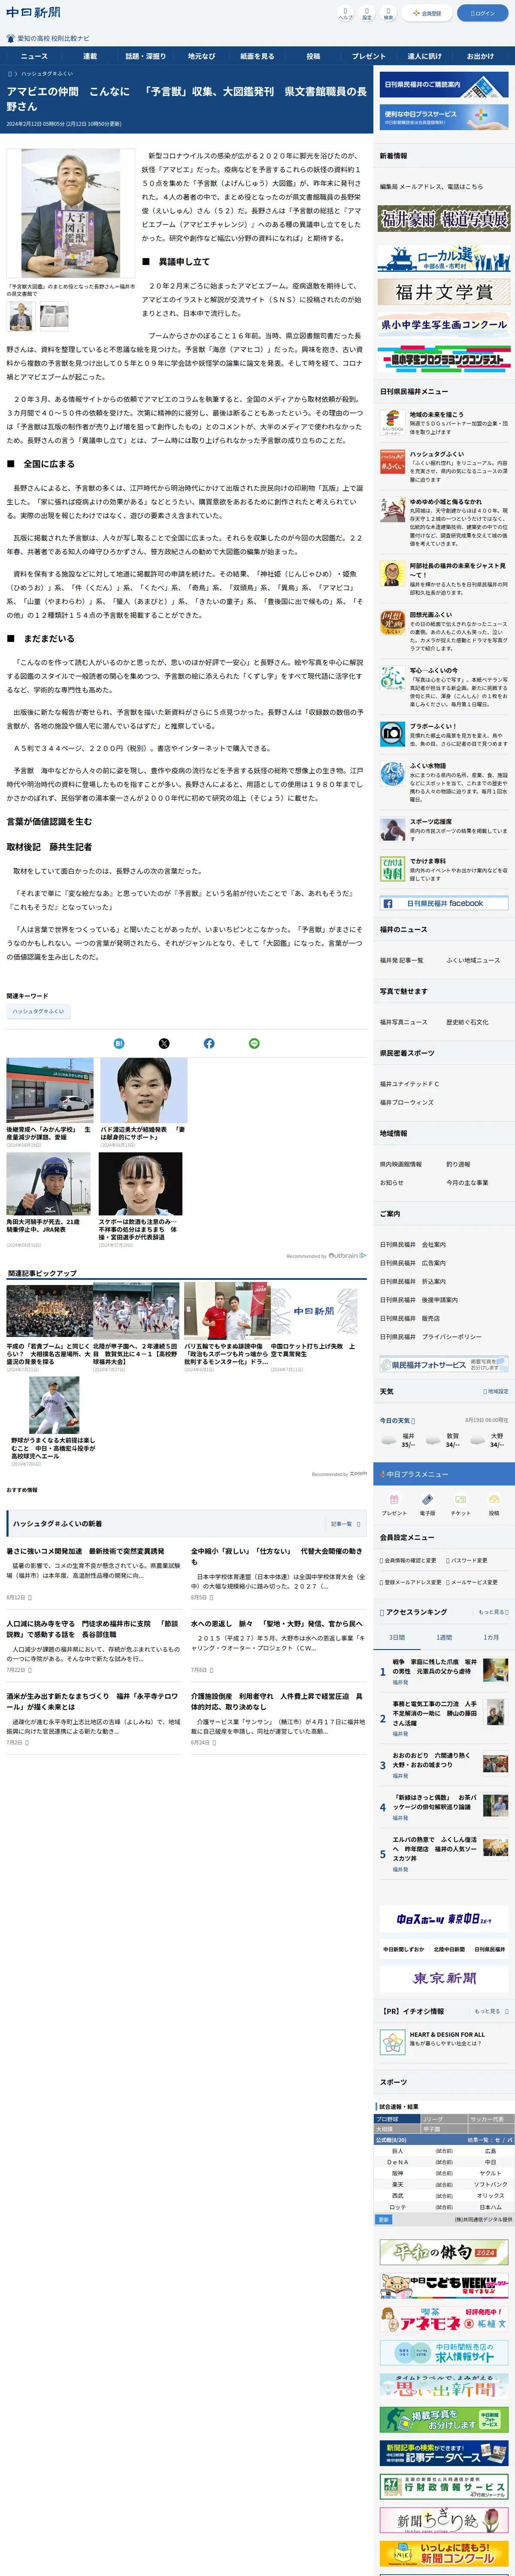Open the 福井文学賞 banner
The height and width of the screenshot is (2576, 515).
tap(444, 292)
